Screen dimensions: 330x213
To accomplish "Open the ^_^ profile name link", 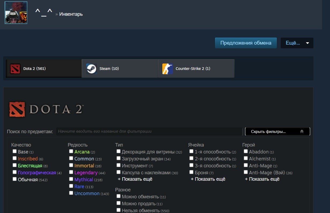I will (x=44, y=13).
